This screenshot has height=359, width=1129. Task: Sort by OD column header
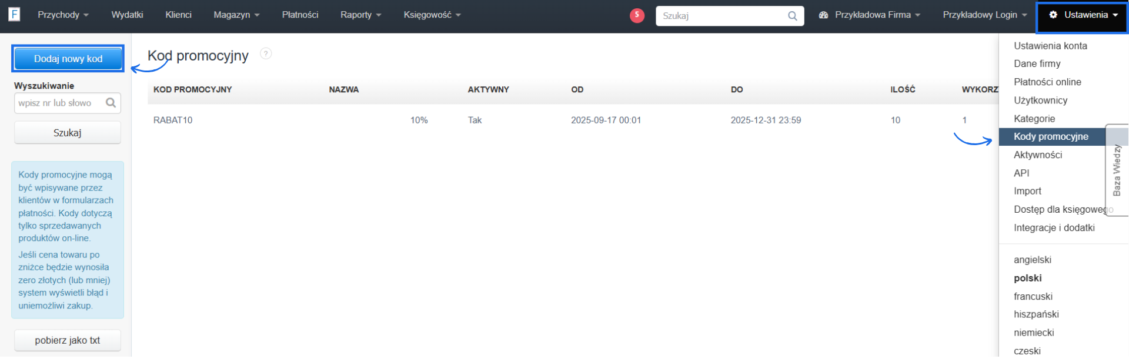click(x=577, y=90)
